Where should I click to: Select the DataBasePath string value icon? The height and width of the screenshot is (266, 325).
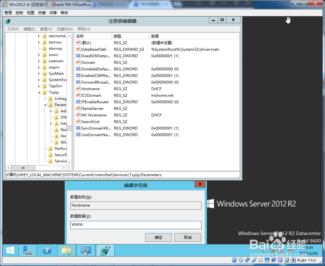(78, 49)
